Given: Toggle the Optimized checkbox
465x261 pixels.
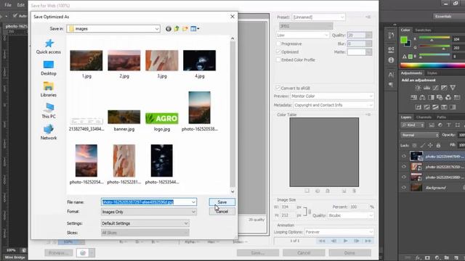Looking at the screenshot, I should [x=278, y=51].
